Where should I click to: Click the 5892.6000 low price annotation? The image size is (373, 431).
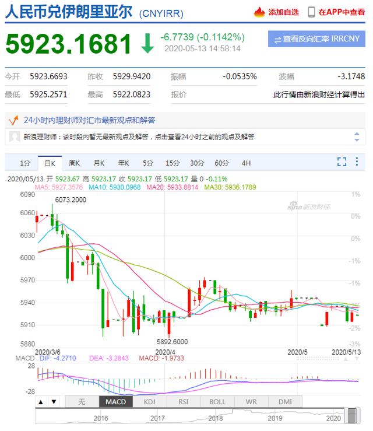click(x=172, y=342)
